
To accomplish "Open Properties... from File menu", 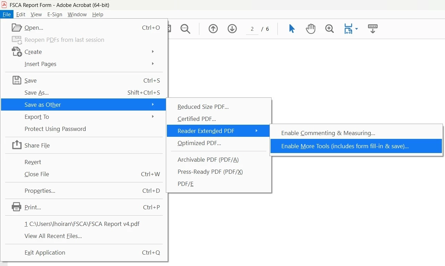I will coord(84,191).
